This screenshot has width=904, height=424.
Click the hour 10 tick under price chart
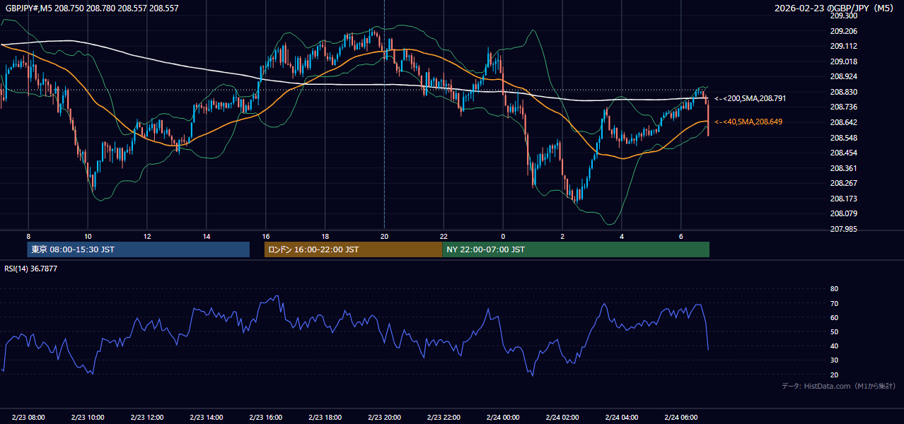[88, 236]
